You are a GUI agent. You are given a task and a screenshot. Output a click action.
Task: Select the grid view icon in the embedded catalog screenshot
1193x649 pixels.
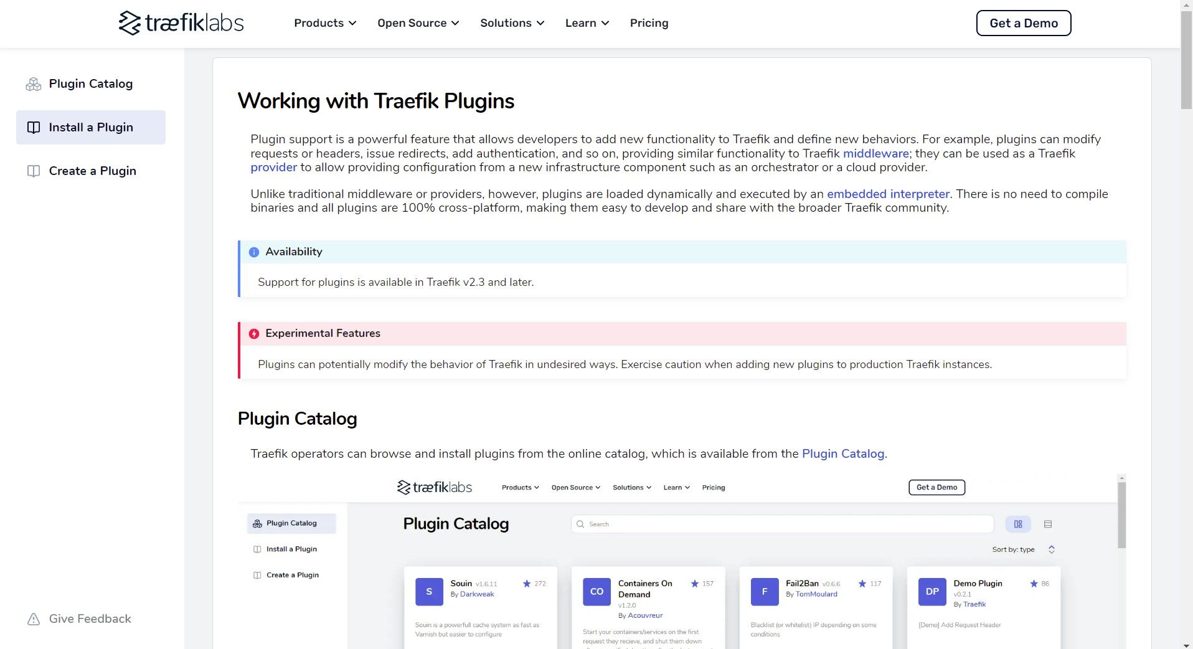coord(1018,524)
